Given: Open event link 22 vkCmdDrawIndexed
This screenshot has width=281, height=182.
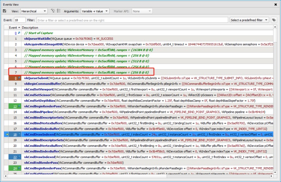Looking at the screenshot, I should [x=15, y=157].
